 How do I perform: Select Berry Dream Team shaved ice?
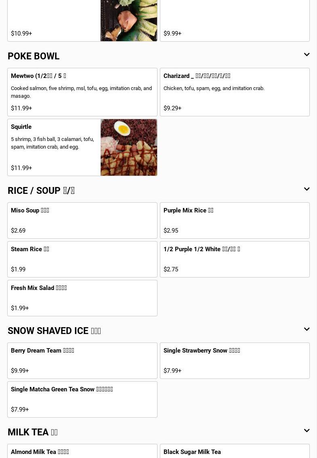click(82, 361)
